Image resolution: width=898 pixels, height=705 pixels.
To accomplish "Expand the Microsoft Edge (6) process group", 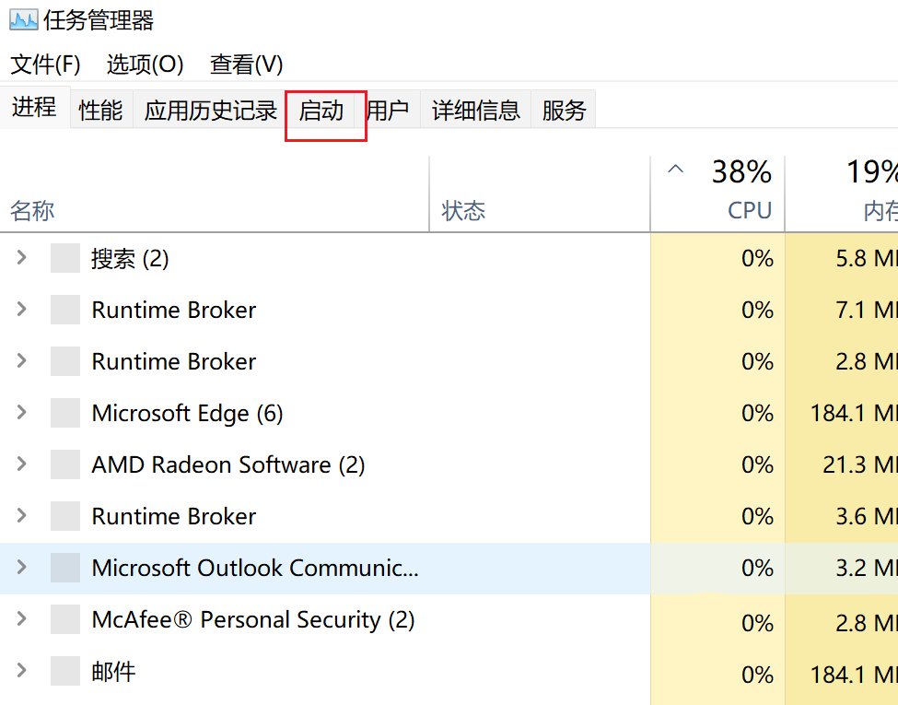I will tap(20, 413).
